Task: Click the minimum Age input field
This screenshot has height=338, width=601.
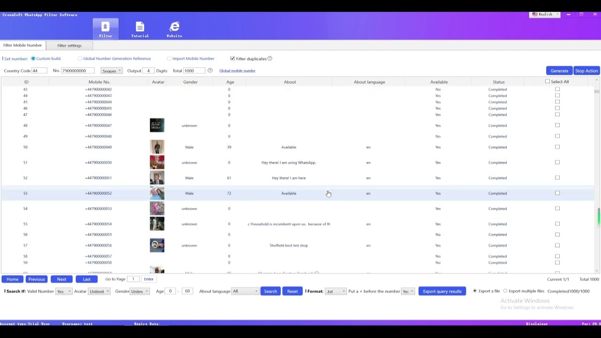Action: [171, 292]
